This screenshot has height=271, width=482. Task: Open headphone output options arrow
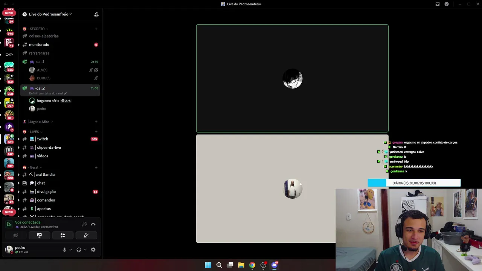85,250
